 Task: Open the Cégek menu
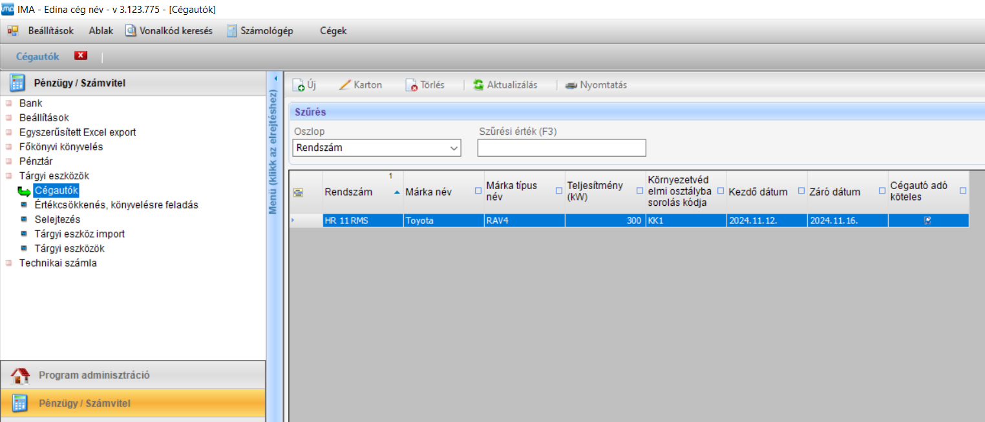click(x=333, y=31)
